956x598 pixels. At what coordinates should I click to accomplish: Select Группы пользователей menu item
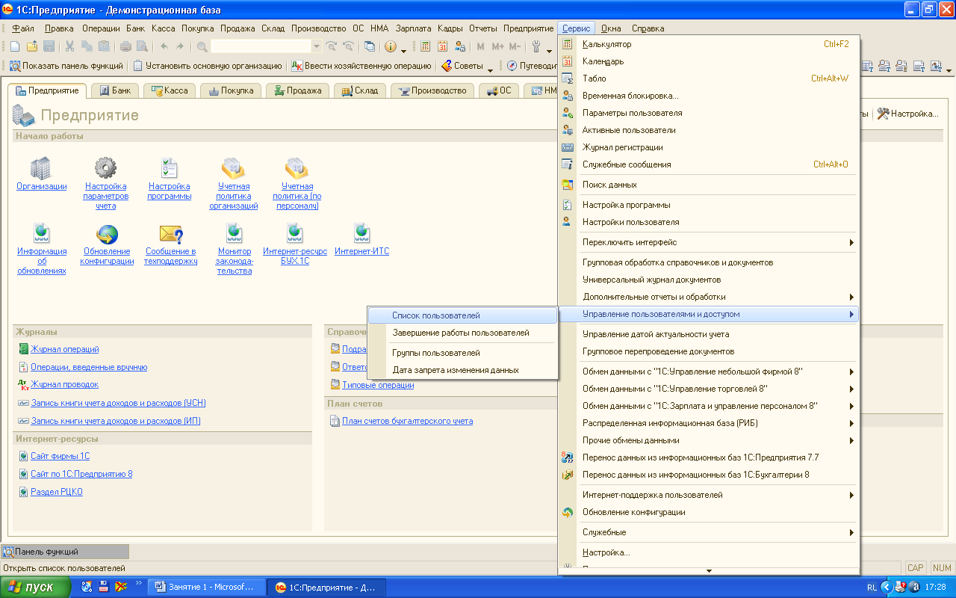pos(463,353)
